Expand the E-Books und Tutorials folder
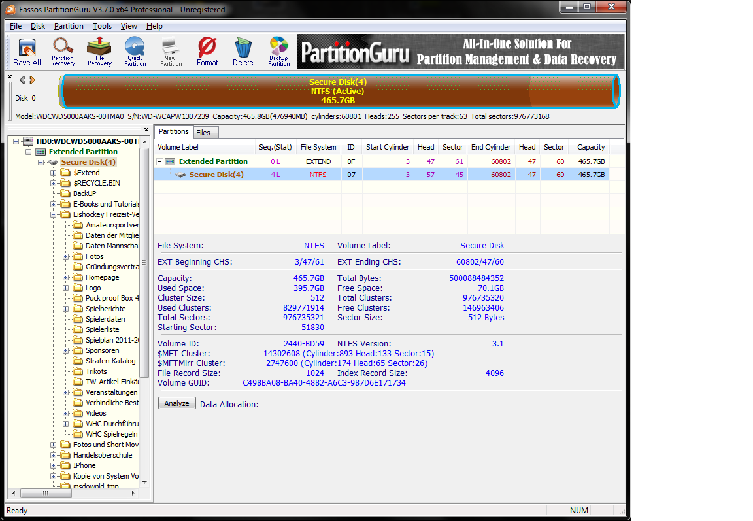Viewport: 753px width, 521px height. tap(54, 204)
